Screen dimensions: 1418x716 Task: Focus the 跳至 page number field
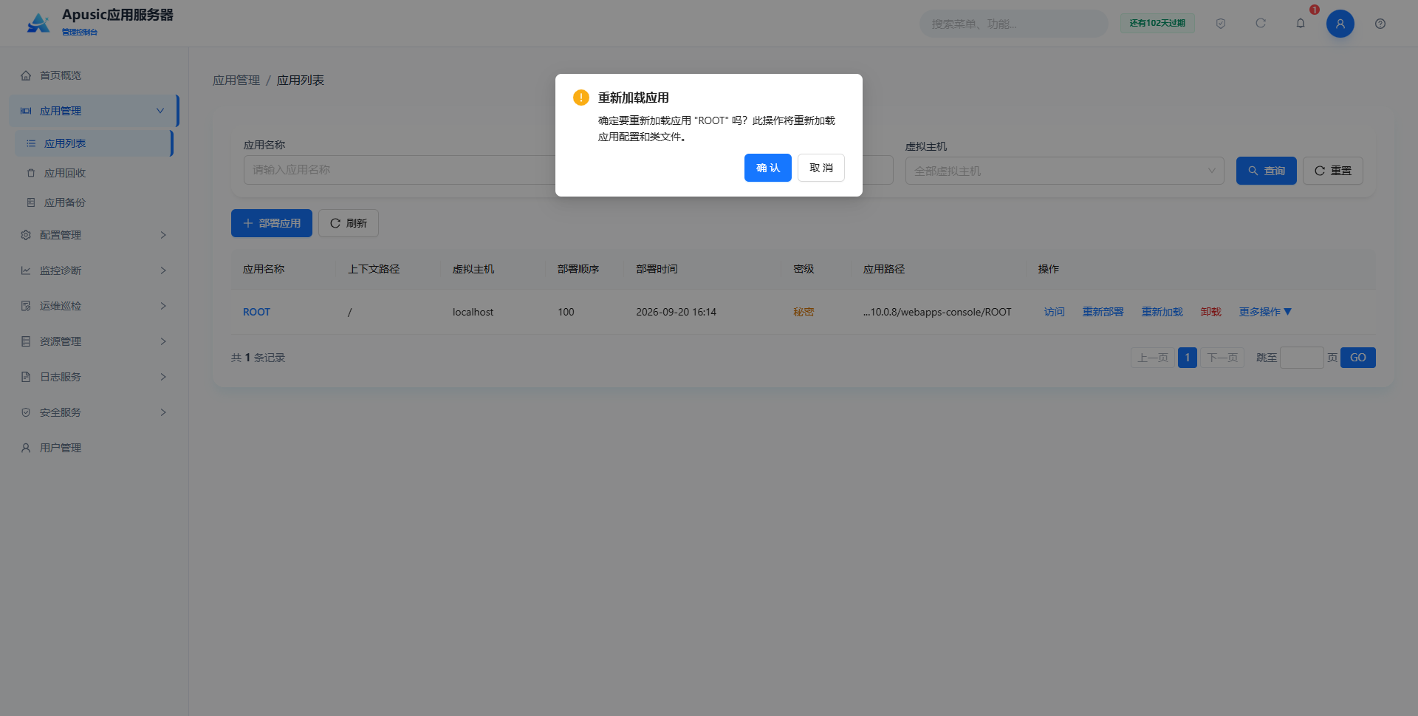[1301, 358]
